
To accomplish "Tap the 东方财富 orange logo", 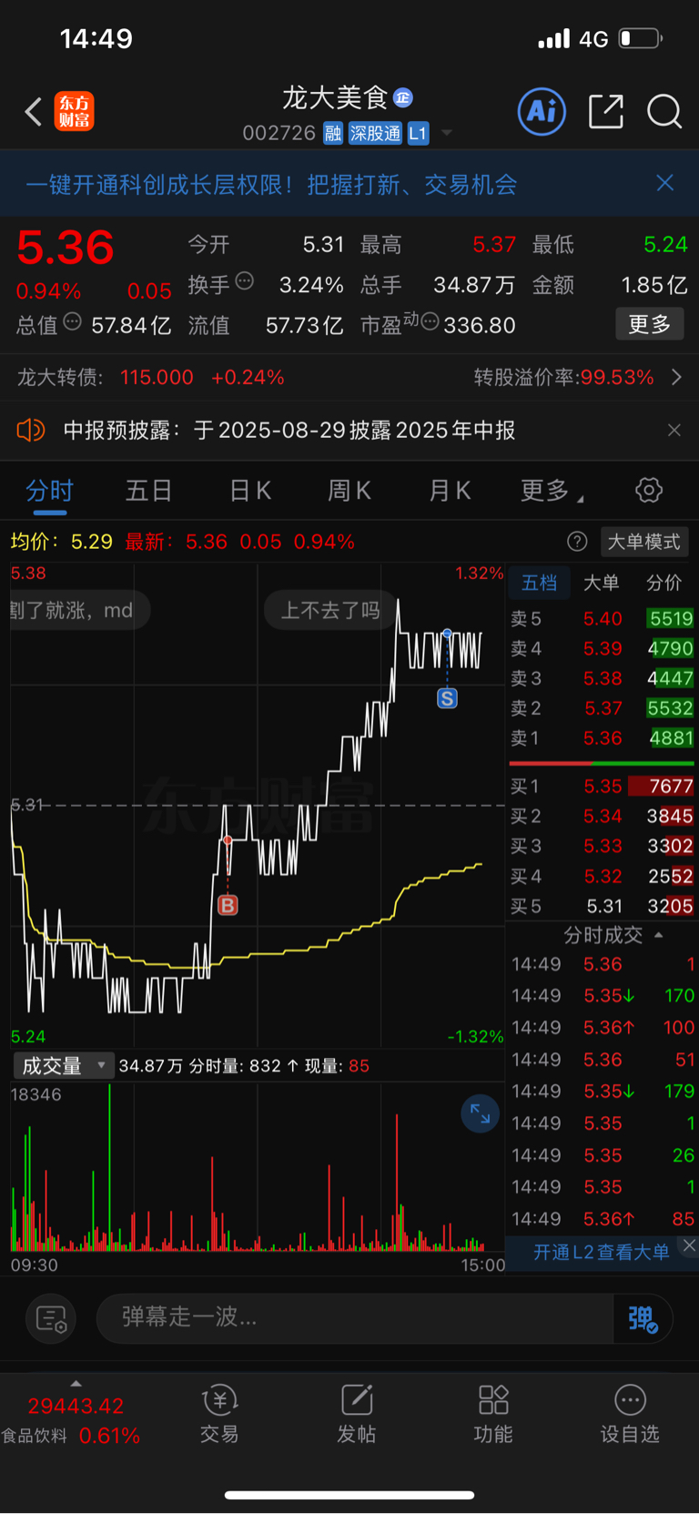I will pos(74,112).
